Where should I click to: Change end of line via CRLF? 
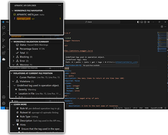pyautogui.click(x=141, y=108)
